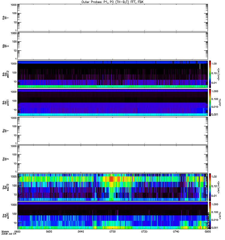Screen dimensions: 225x240
Task: Click the plot title "Outer Probes: P1, P2 (TH-B,C) FFT, FBK"
Action: (112, 2)
